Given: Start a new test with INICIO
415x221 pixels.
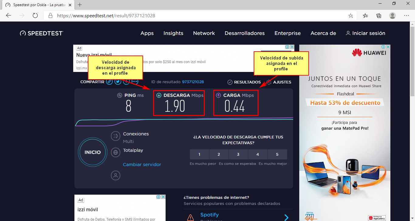Looking at the screenshot, I should (92, 152).
